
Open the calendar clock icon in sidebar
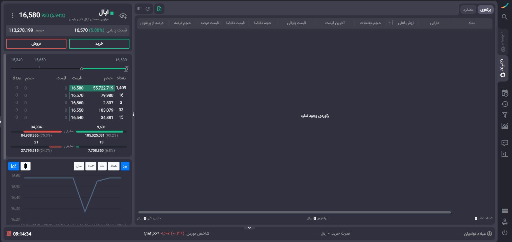(x=505, y=93)
